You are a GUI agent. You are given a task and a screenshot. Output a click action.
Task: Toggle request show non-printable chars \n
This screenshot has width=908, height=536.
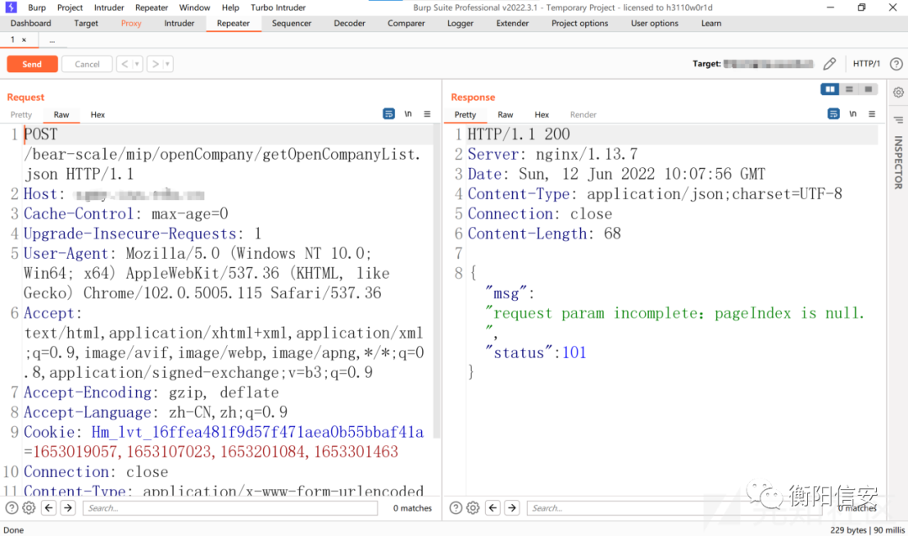click(409, 114)
